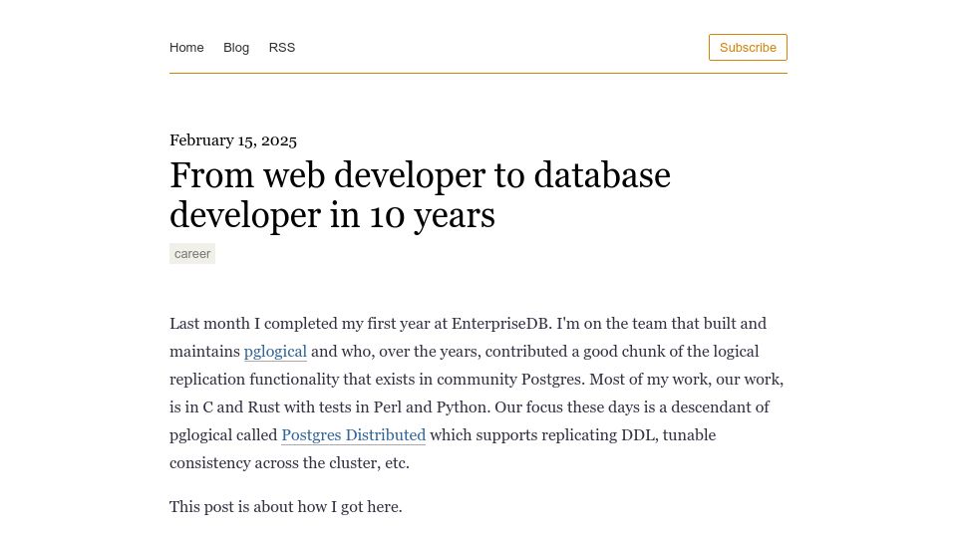Open the RSS feed link
Screen dimensions: 957x538
(282, 48)
